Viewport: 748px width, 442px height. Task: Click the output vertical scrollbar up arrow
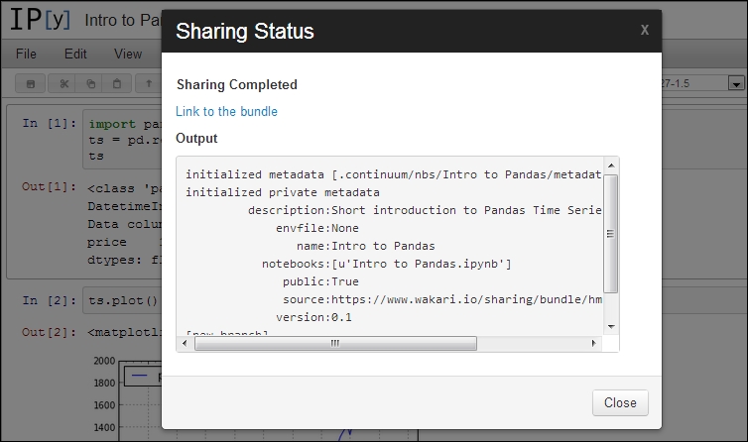(x=611, y=166)
